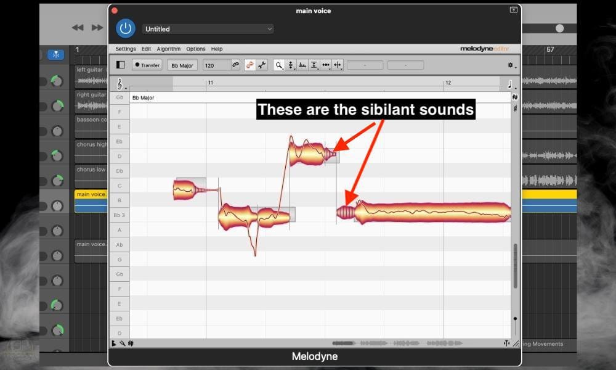Open the Algorithm menu
The height and width of the screenshot is (370, 616).
pyautogui.click(x=169, y=49)
